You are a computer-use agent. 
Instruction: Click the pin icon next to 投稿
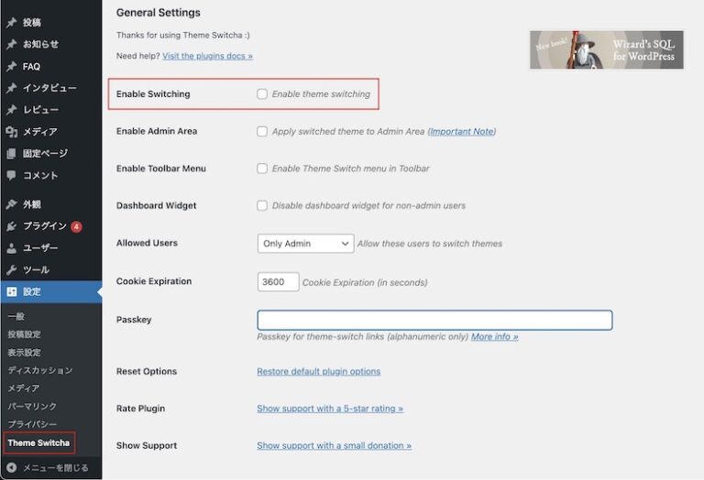click(11, 22)
